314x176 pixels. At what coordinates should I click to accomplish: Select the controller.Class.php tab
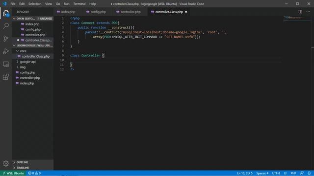pyautogui.click(x=169, y=12)
